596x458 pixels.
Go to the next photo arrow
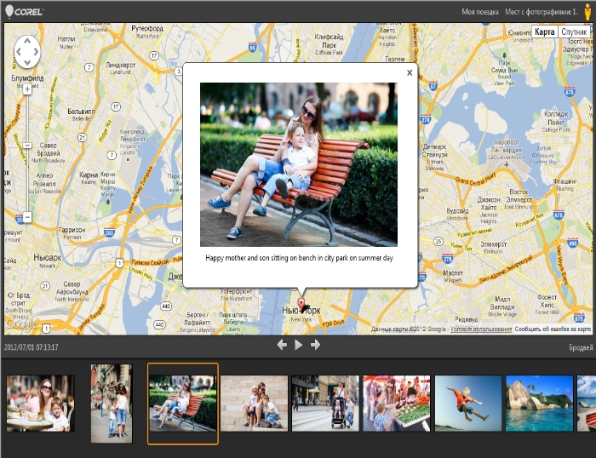315,345
